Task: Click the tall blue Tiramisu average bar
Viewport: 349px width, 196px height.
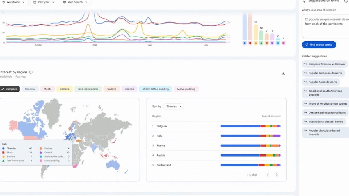Action: point(244,26)
